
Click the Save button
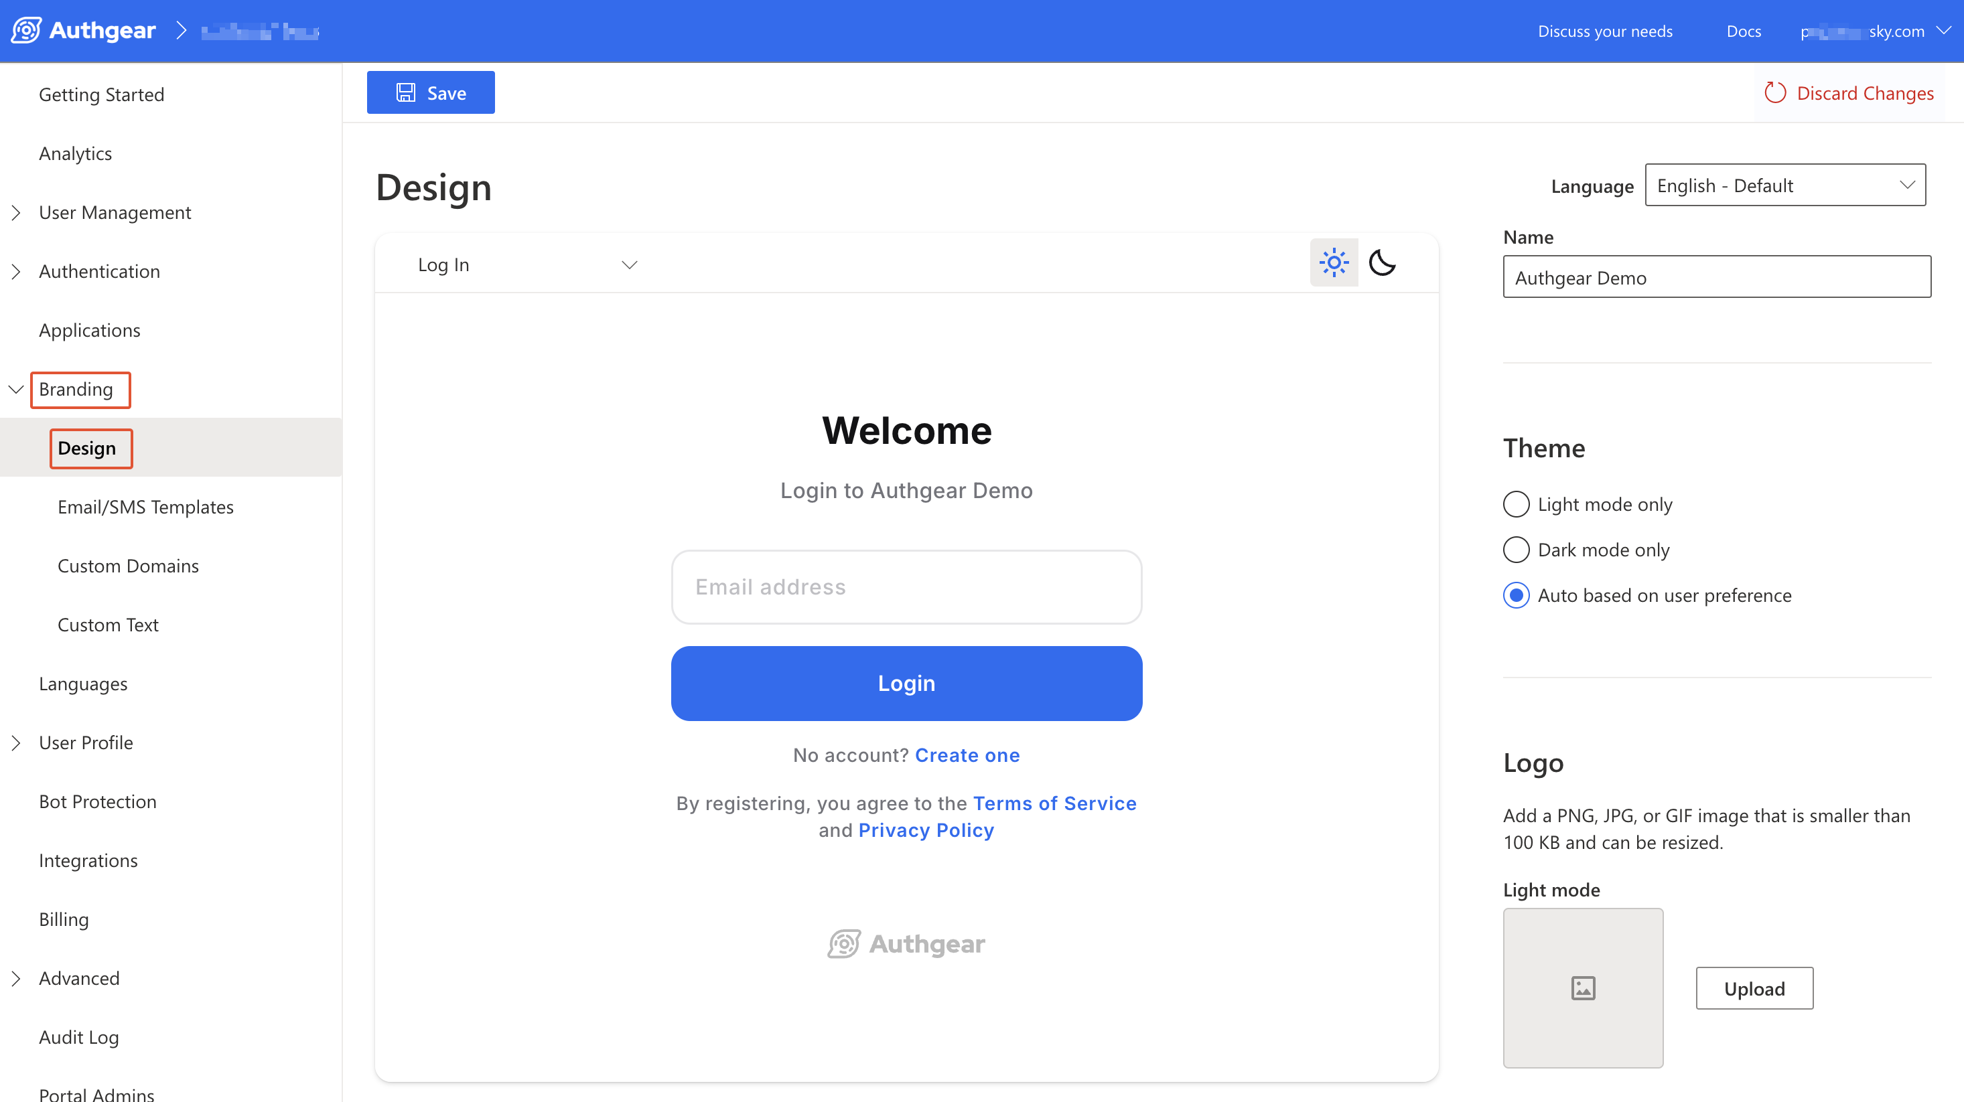click(431, 93)
